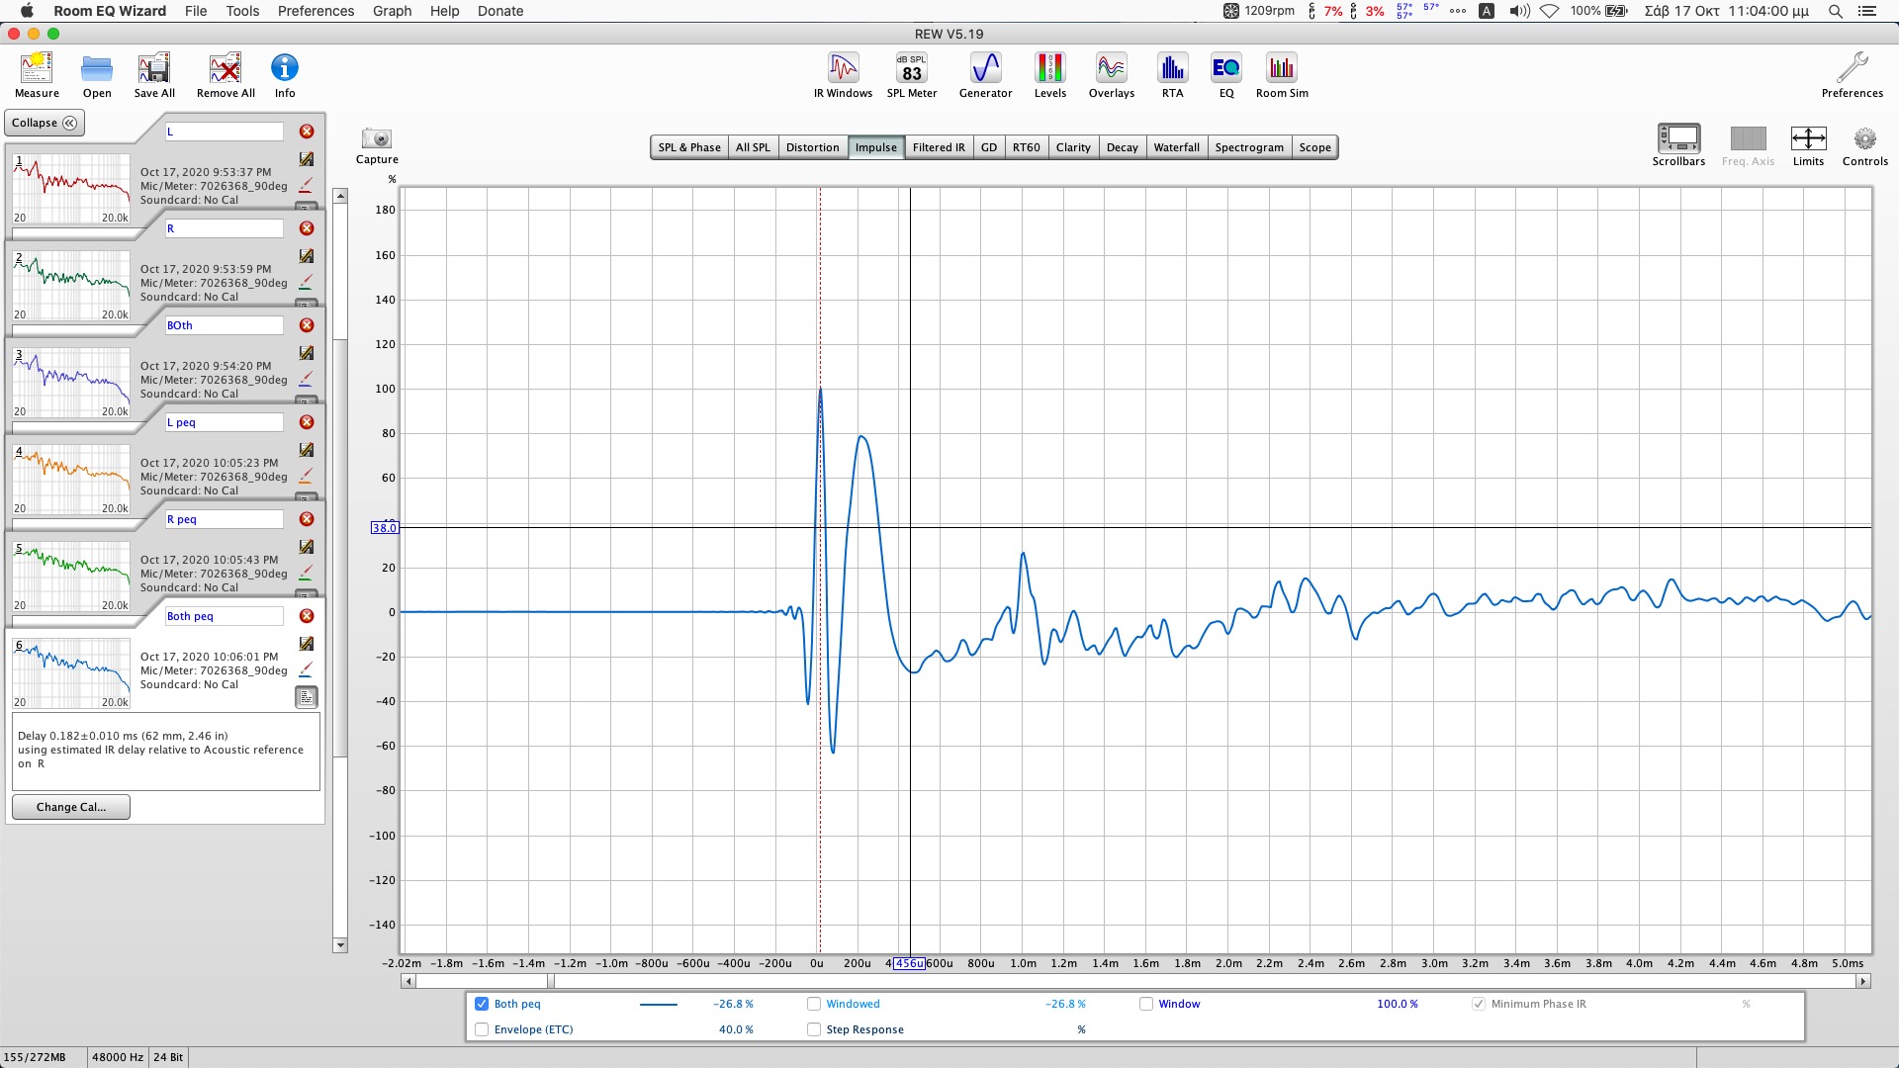The height and width of the screenshot is (1068, 1899).
Task: Click the Measure button
Action: click(x=37, y=75)
